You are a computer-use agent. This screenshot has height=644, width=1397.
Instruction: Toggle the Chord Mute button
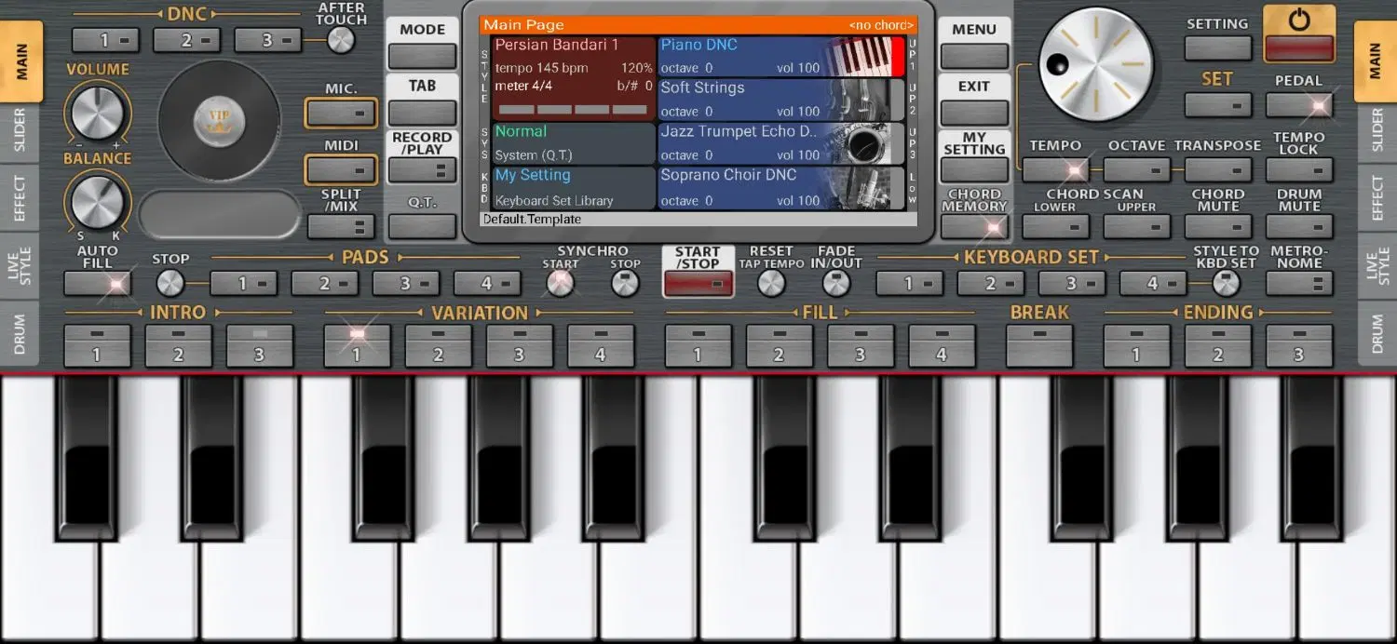click(1218, 226)
